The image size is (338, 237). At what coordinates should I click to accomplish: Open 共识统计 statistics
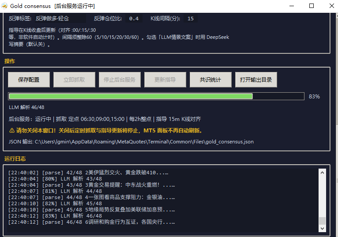pyautogui.click(x=210, y=80)
